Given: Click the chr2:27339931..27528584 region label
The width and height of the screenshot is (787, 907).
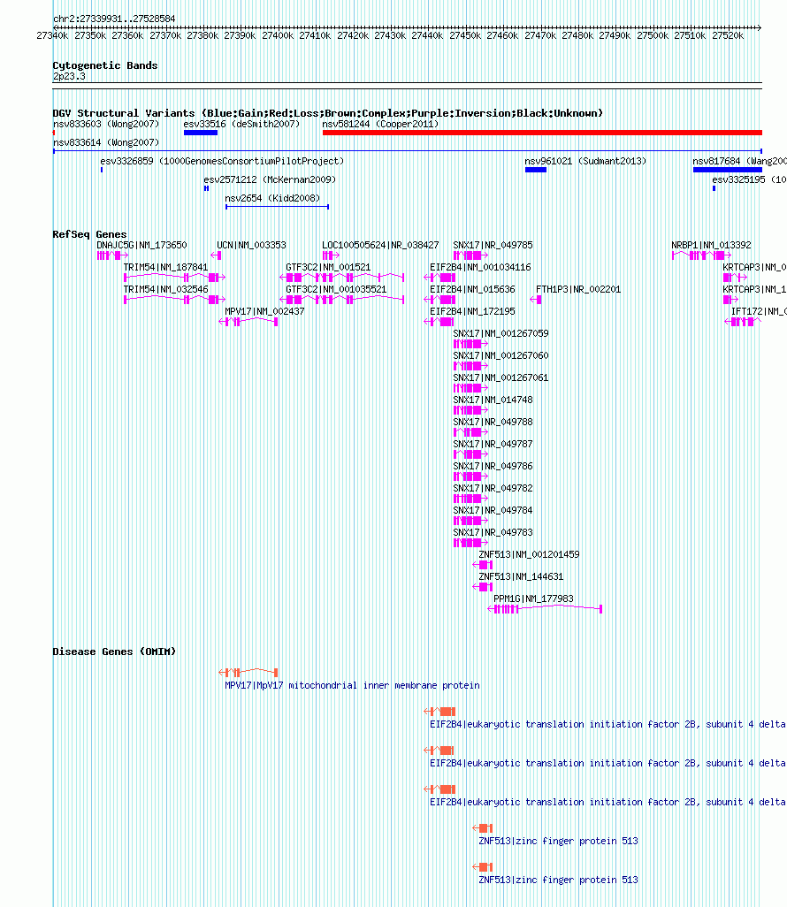Looking at the screenshot, I should click(114, 19).
